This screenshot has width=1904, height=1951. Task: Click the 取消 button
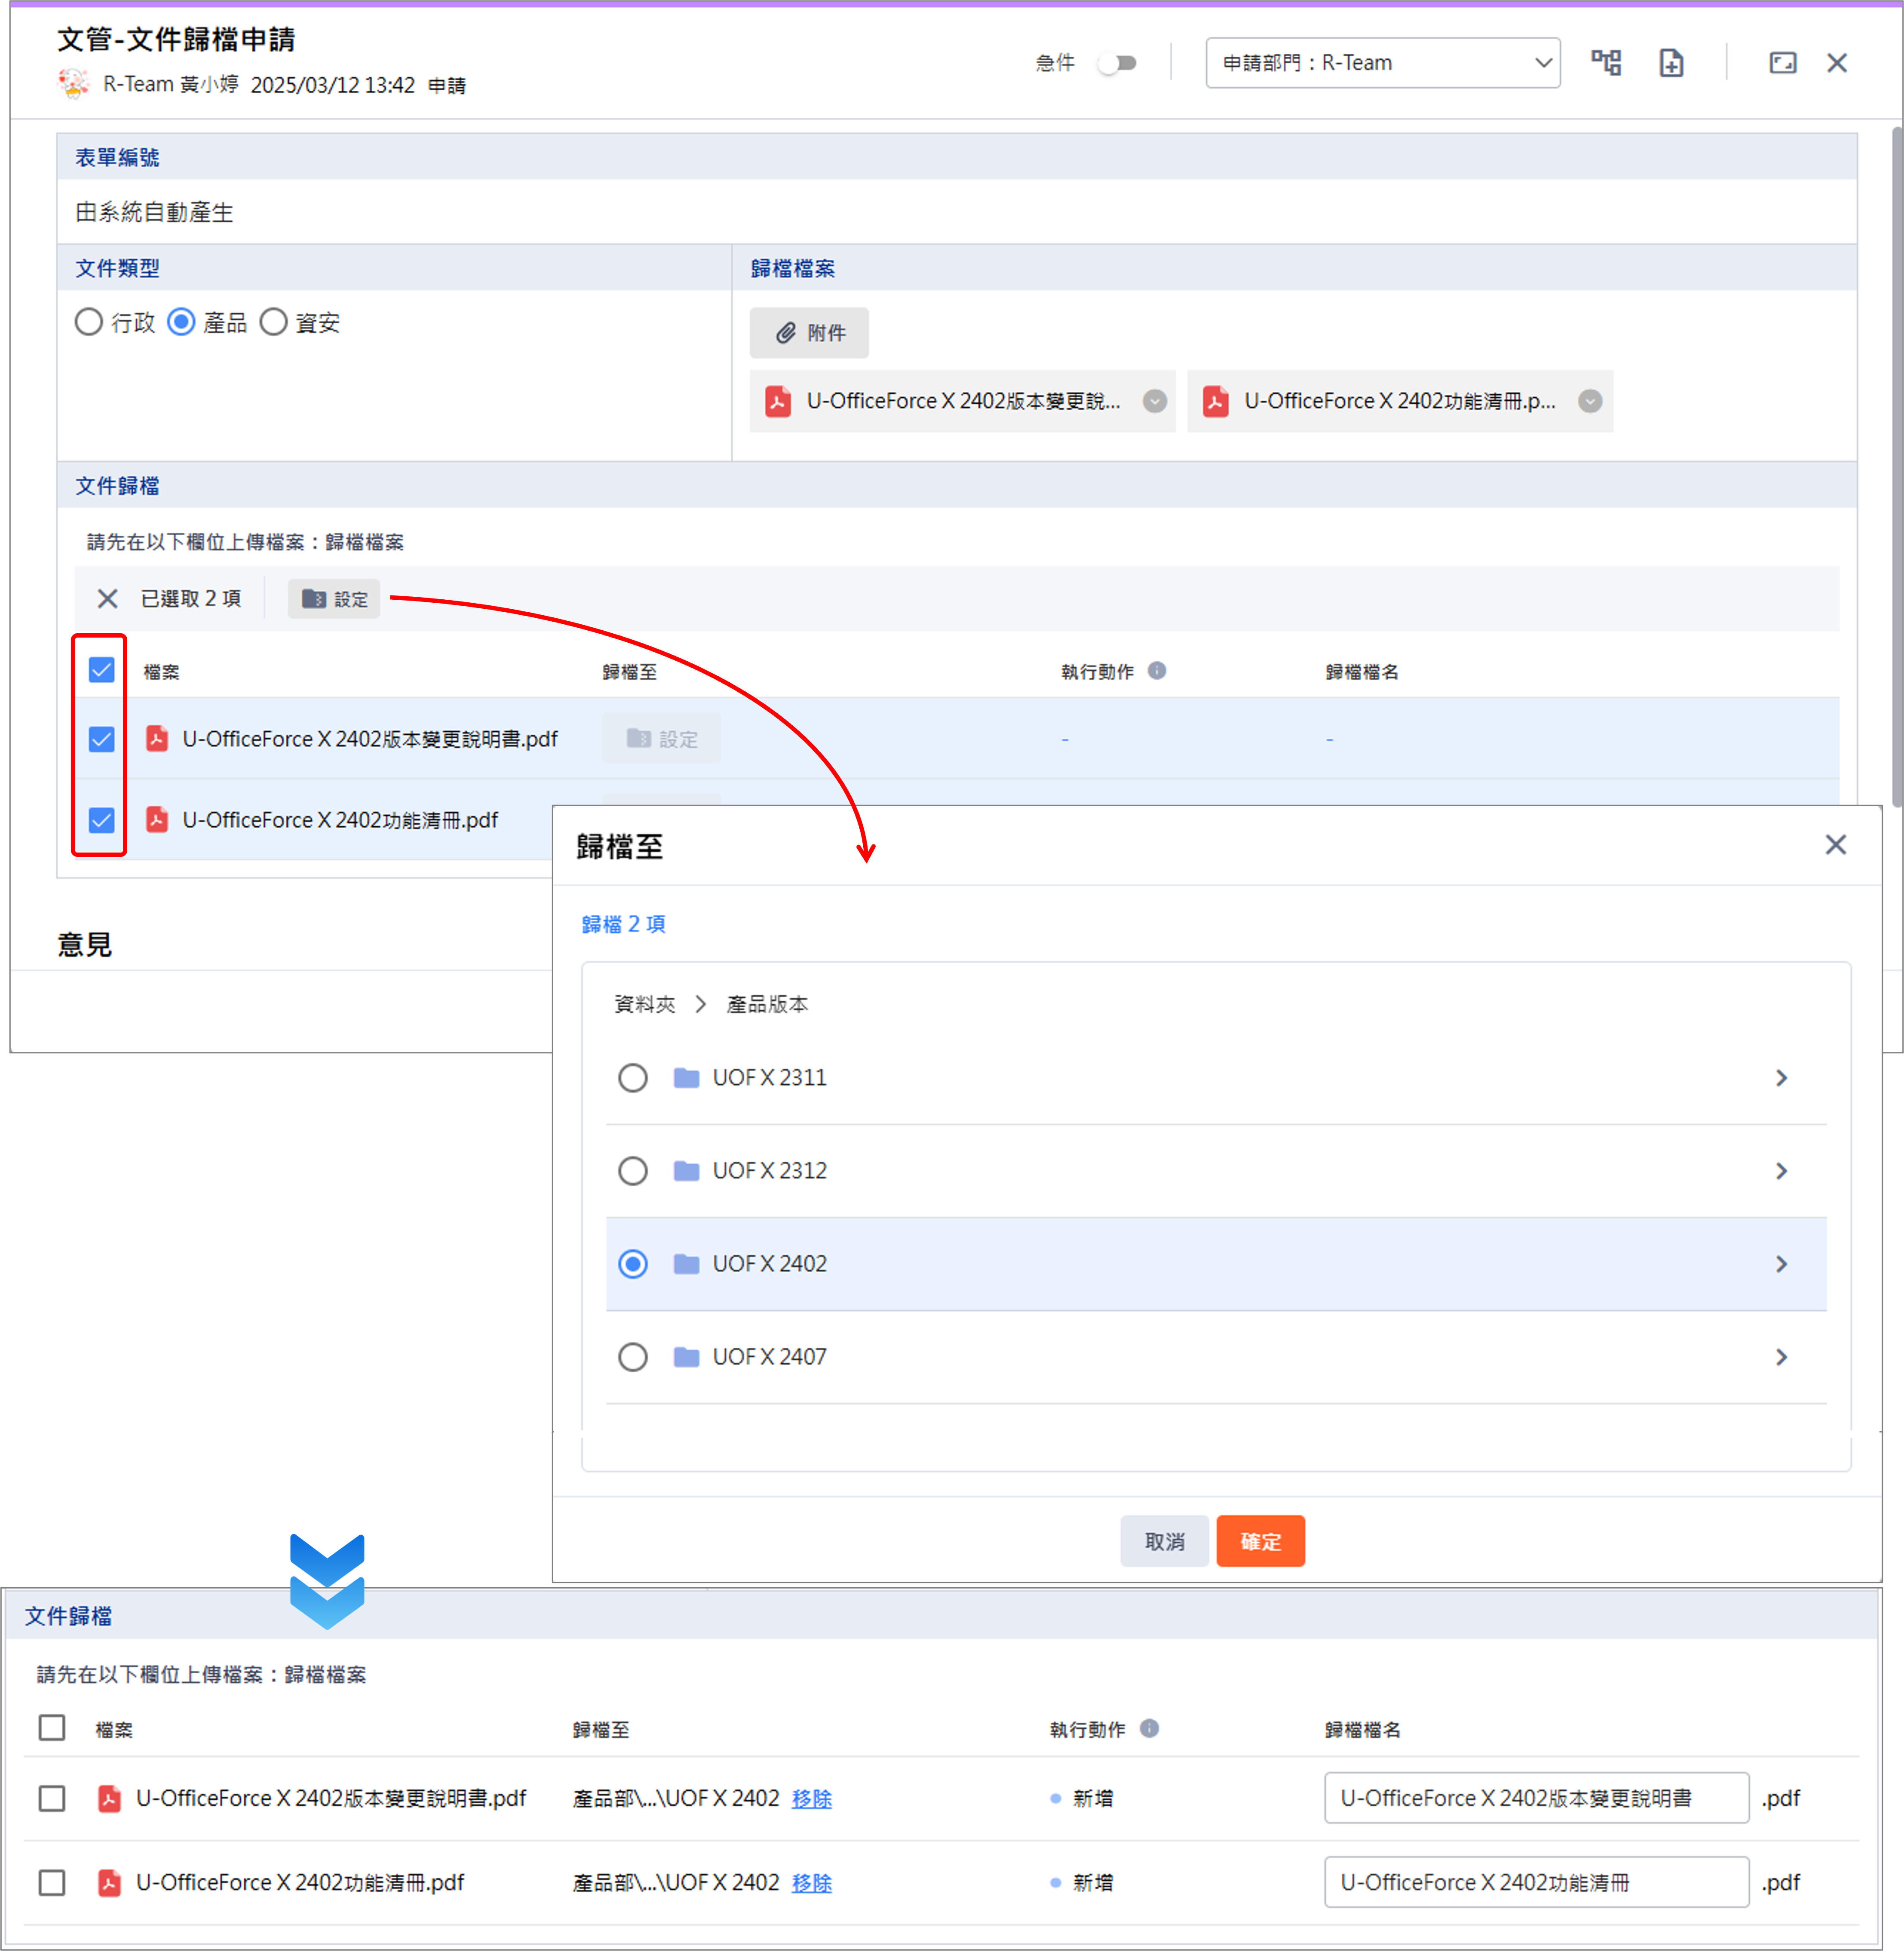click(x=1164, y=1541)
